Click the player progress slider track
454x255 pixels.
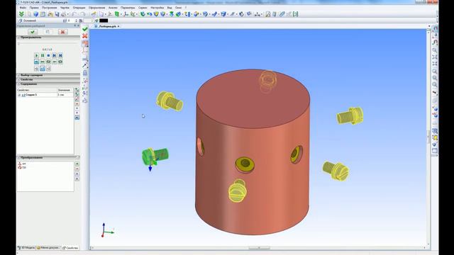click(x=48, y=44)
